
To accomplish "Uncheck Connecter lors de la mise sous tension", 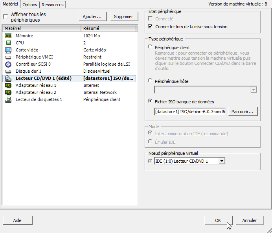I will pos(150,27).
